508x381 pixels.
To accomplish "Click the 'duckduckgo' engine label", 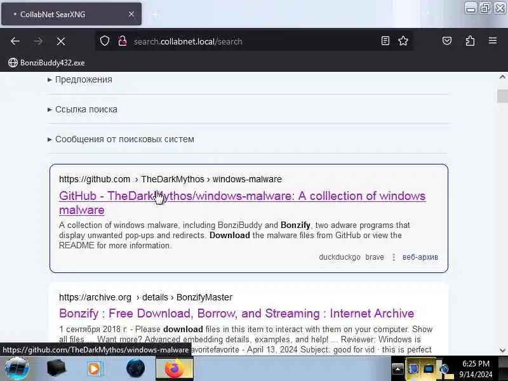I will pyautogui.click(x=340, y=257).
